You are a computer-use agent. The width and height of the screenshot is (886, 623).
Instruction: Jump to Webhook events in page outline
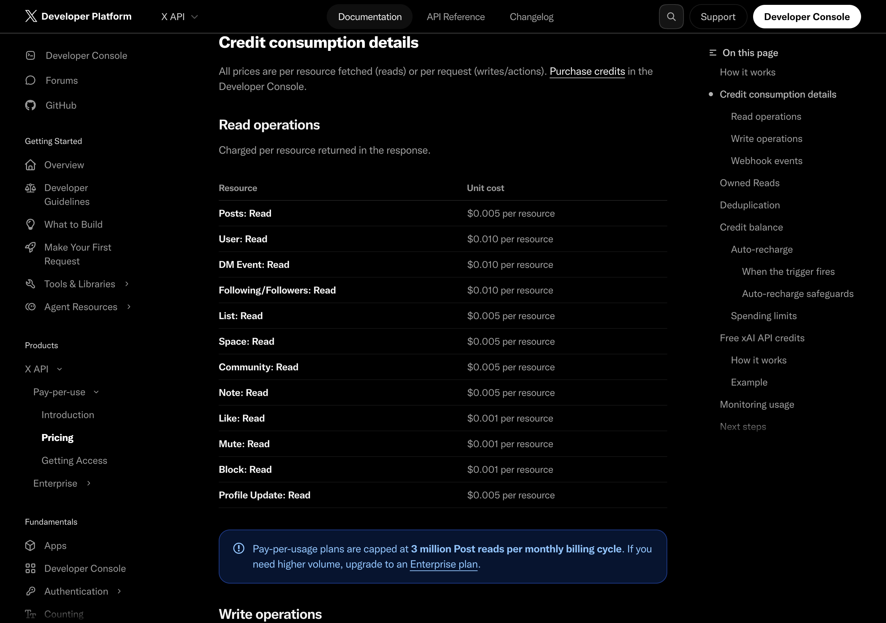coord(766,161)
